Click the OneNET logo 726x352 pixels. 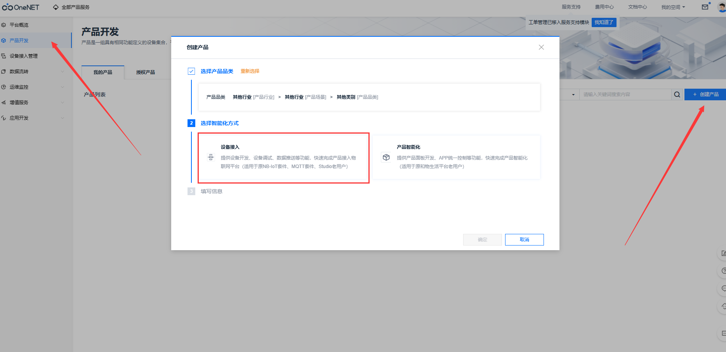click(x=21, y=7)
